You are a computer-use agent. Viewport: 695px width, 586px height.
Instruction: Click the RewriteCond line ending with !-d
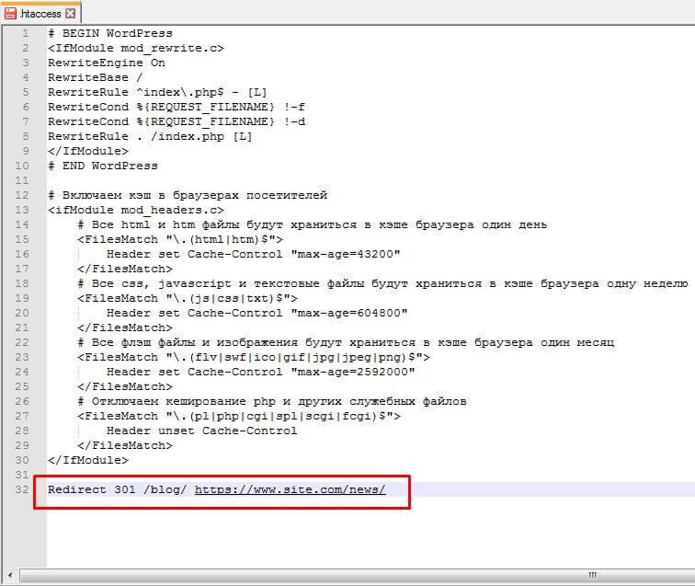tap(177, 121)
